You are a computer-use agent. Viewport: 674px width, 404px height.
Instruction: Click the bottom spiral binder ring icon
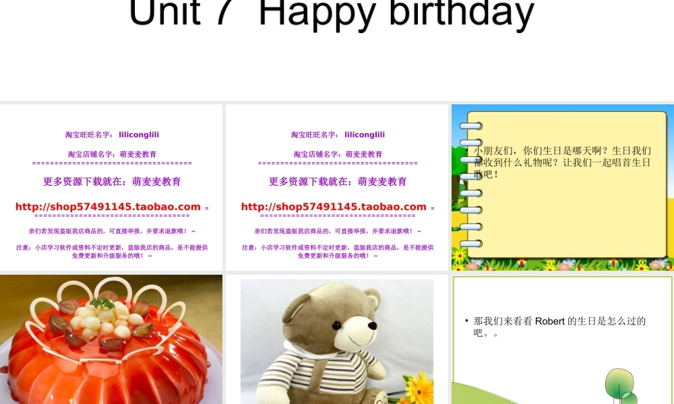point(471,244)
